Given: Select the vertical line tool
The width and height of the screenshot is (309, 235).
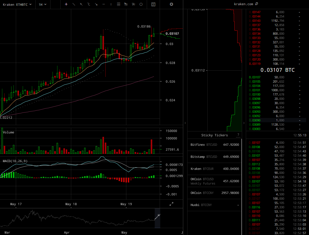Looking at the screenshot, I should [111, 4].
